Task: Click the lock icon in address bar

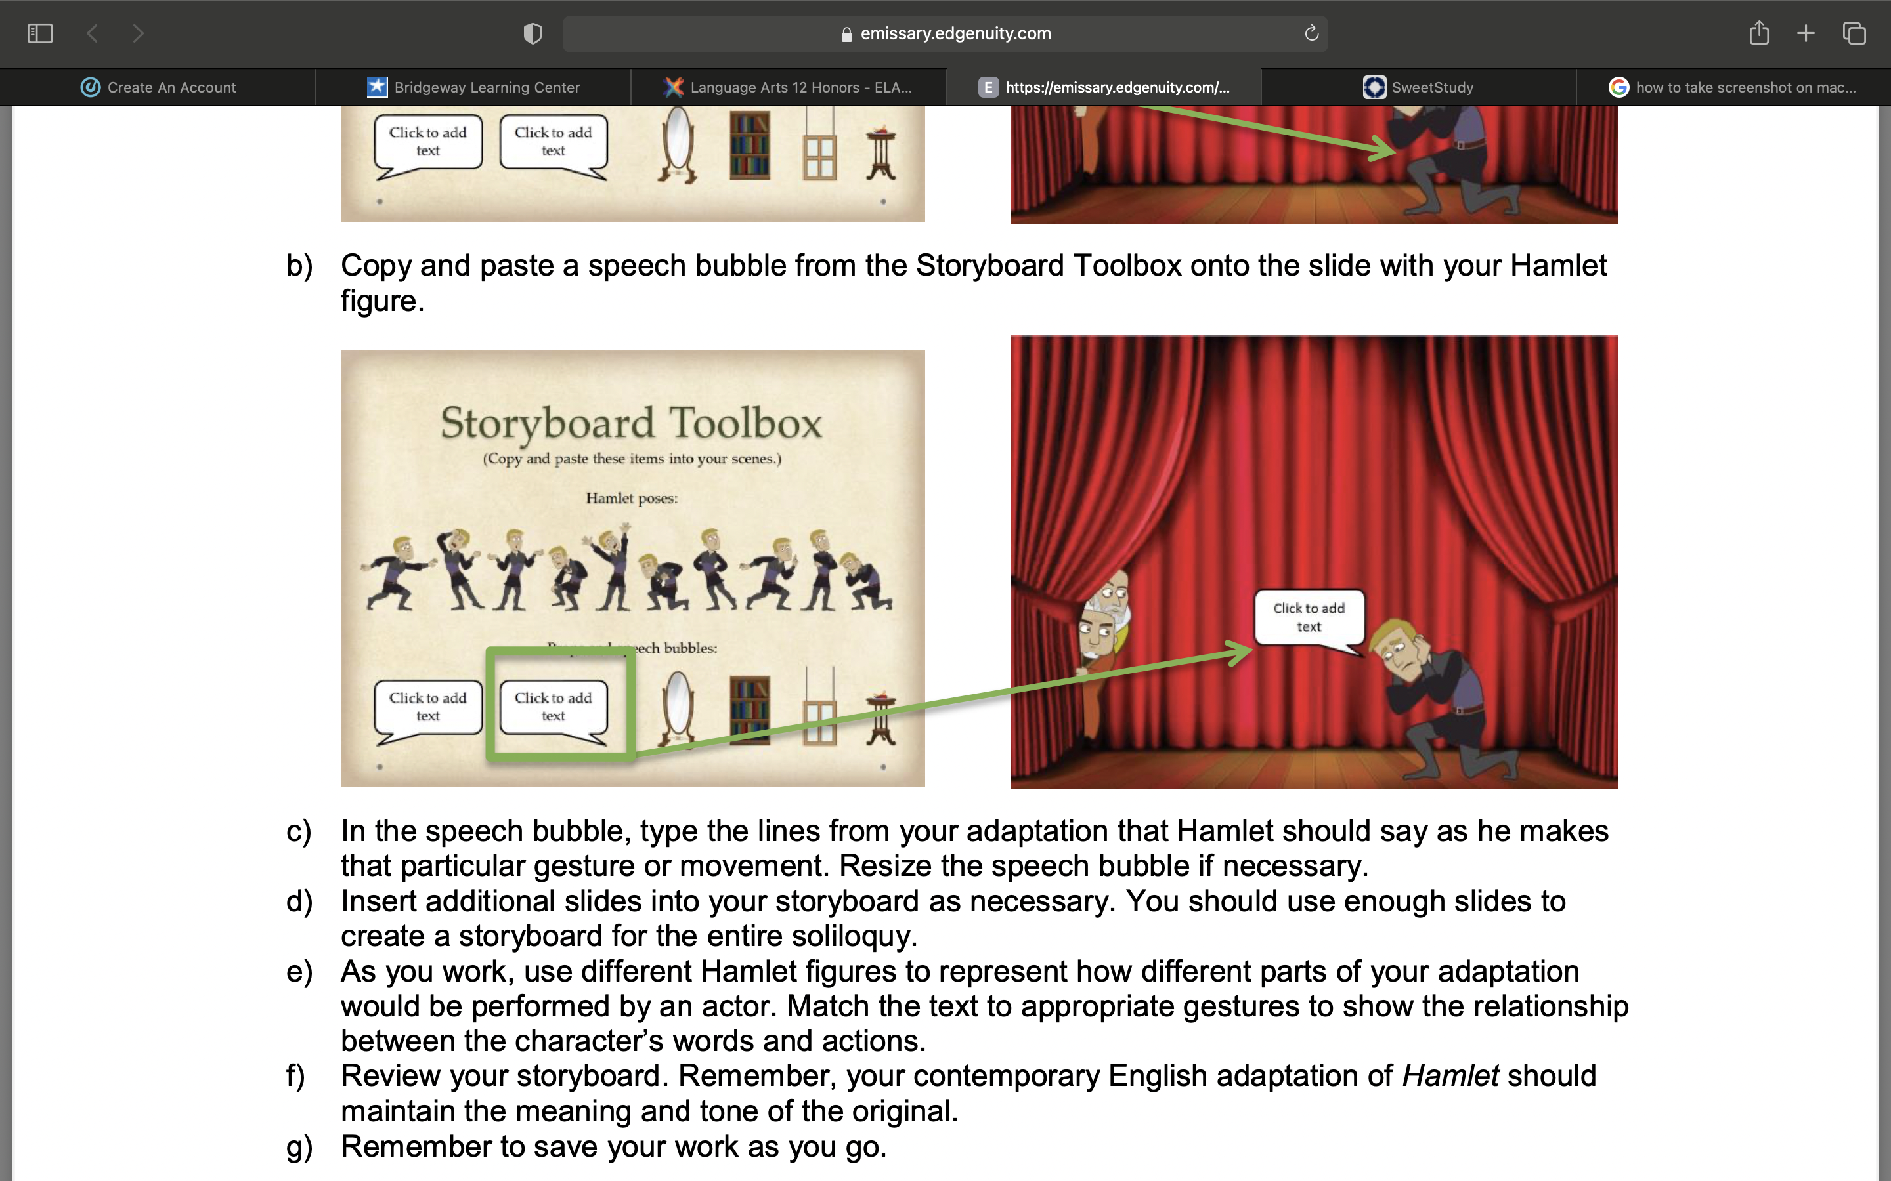Action: (846, 34)
